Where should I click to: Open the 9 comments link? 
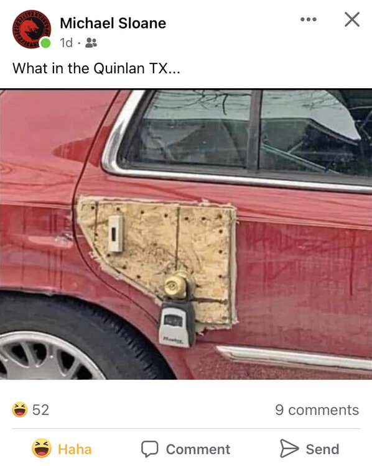coord(317,410)
